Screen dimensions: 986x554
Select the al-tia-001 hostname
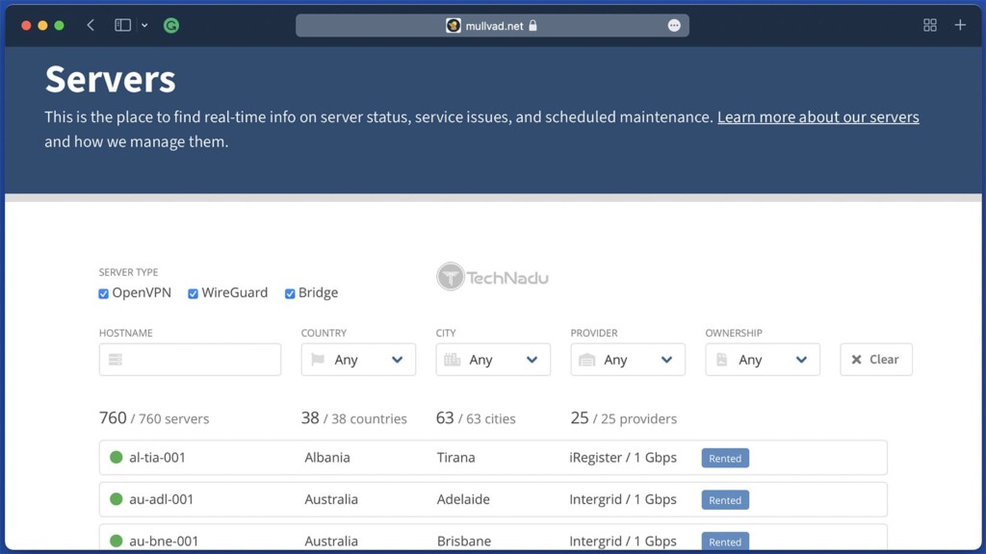tap(157, 457)
